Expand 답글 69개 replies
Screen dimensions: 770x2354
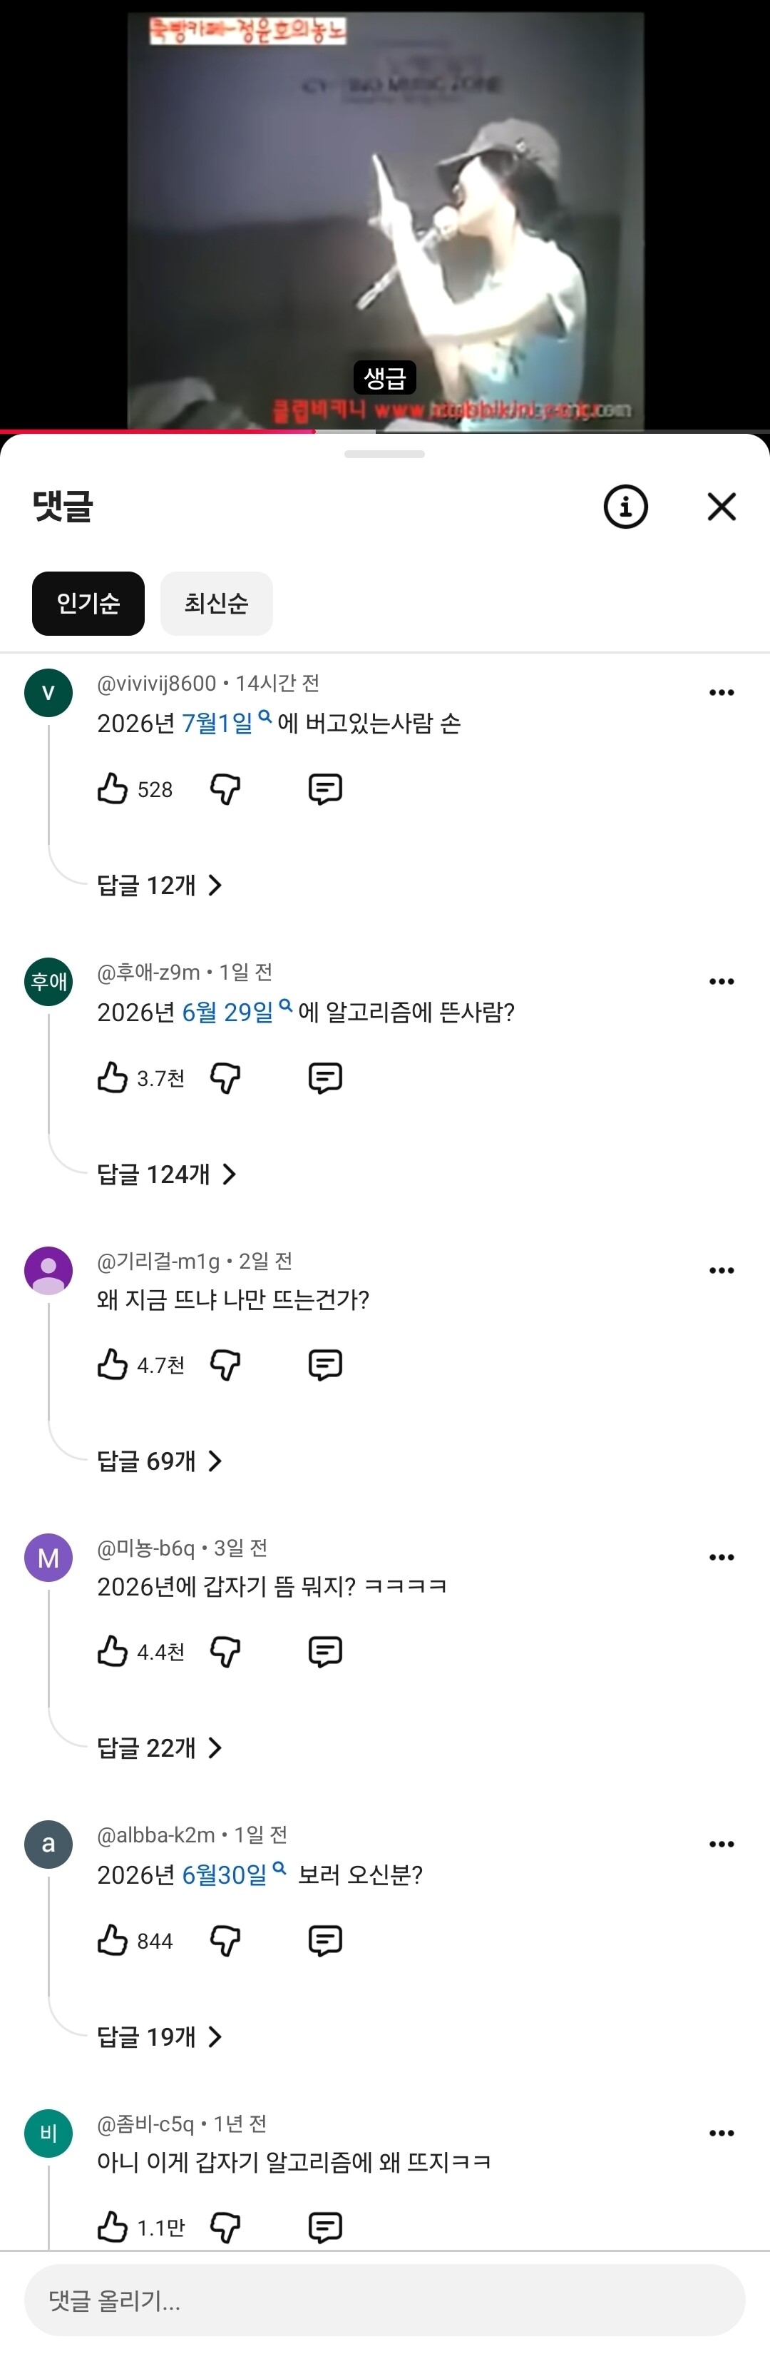coord(160,1461)
